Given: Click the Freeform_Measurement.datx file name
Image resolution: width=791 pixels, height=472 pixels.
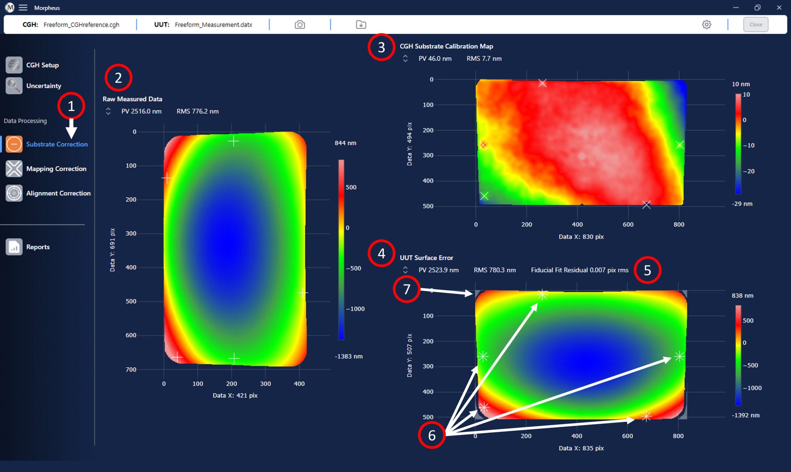Looking at the screenshot, I should (x=213, y=25).
